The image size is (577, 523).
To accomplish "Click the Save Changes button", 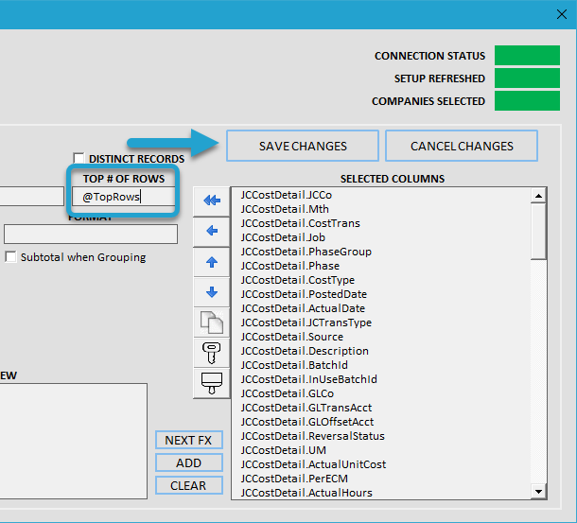I will 303,146.
